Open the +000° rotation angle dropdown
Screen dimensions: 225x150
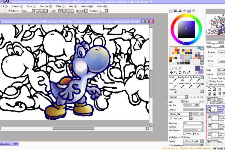point(60,11)
